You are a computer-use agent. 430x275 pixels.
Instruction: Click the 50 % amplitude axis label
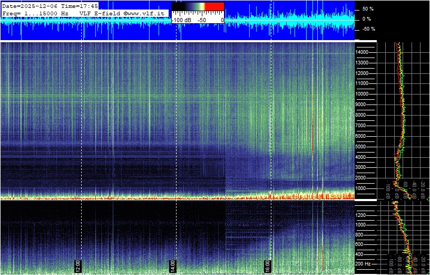point(368,9)
